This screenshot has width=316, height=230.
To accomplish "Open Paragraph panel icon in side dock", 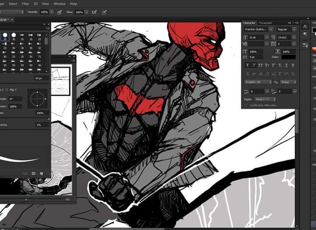I will point(305,34).
